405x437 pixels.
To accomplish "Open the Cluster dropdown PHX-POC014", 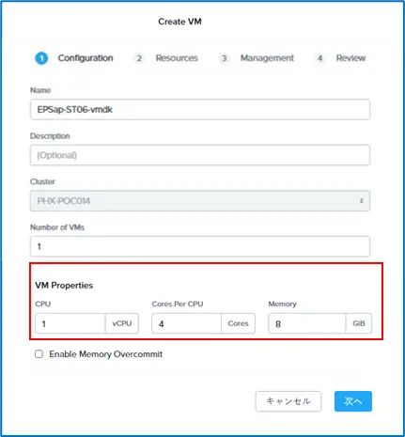I will pos(200,201).
